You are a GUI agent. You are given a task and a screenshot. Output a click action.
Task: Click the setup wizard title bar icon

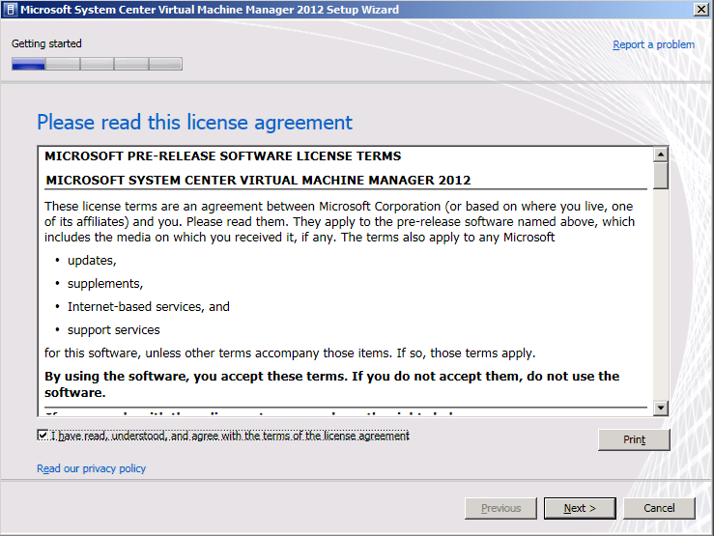(11, 10)
